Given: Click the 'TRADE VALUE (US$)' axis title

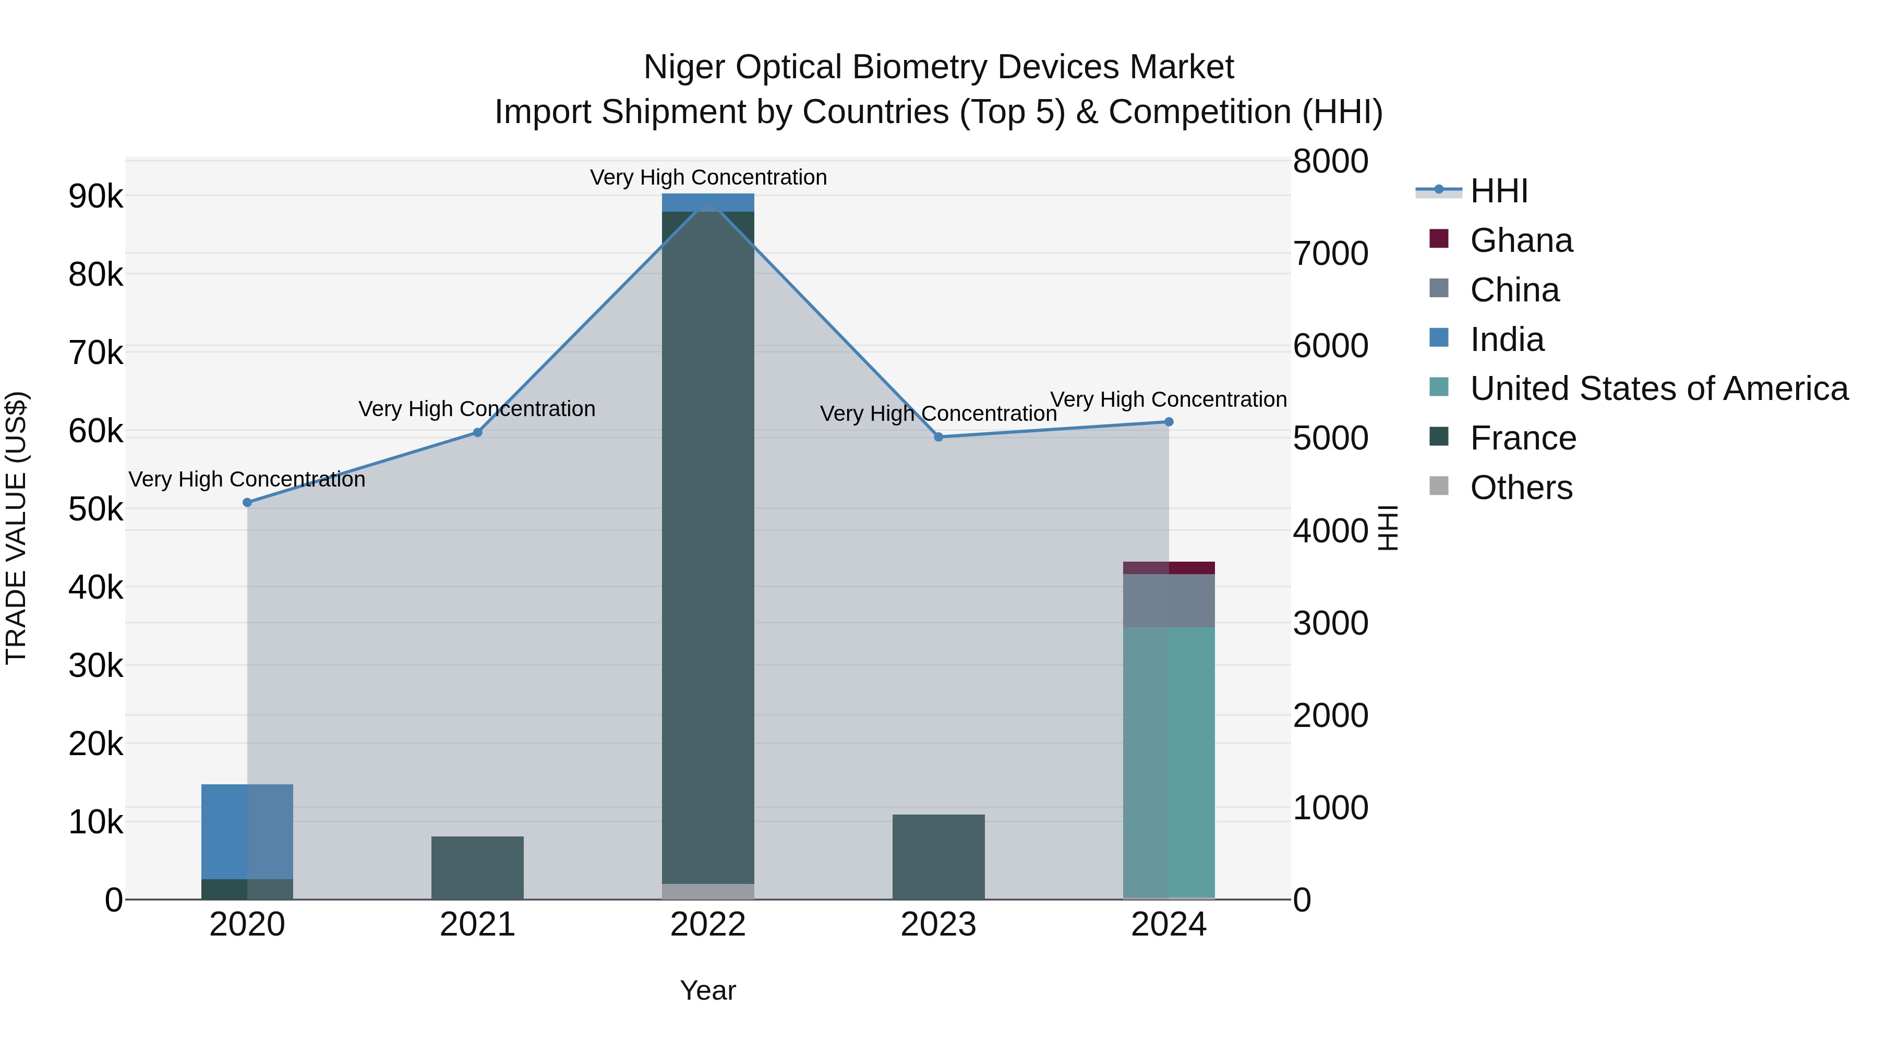Looking at the screenshot, I should pos(16,528).
